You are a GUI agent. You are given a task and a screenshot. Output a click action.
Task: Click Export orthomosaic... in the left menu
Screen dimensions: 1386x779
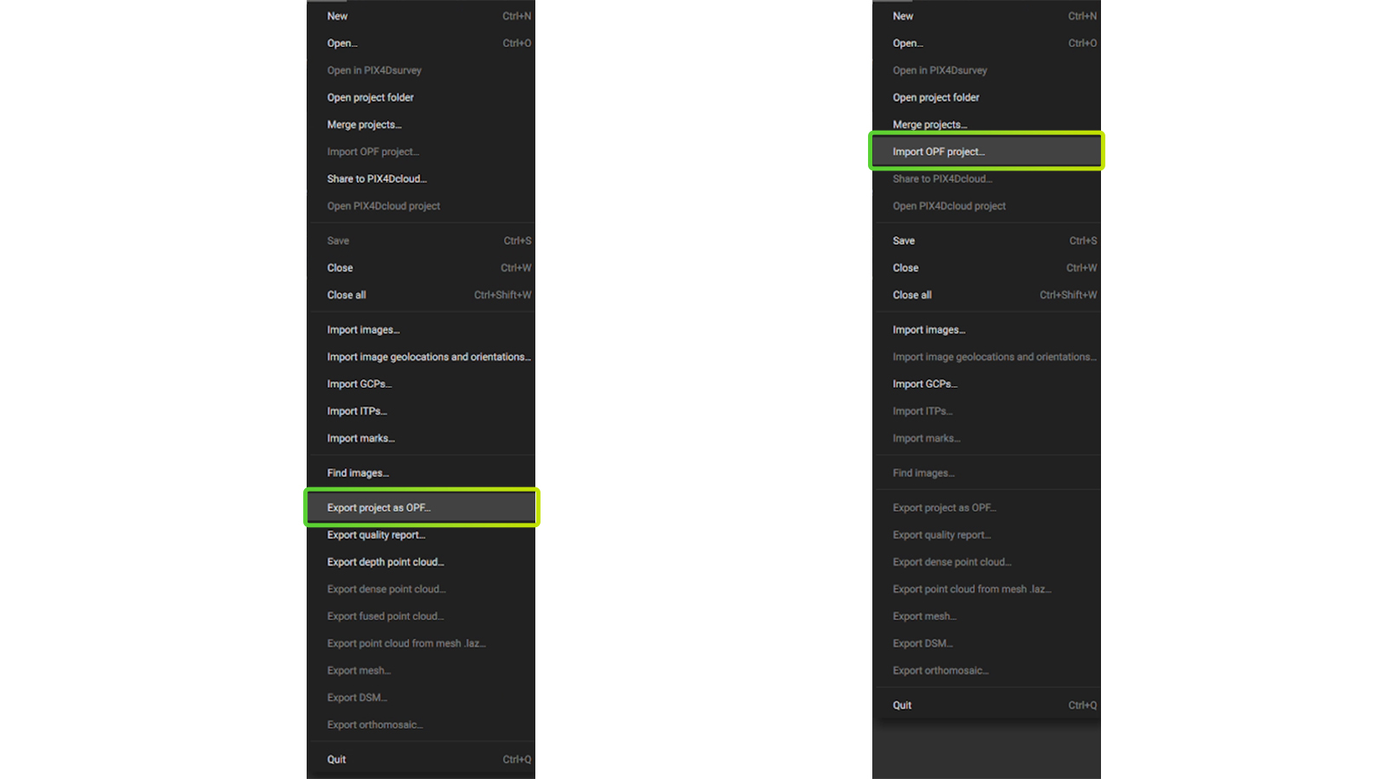coord(421,724)
